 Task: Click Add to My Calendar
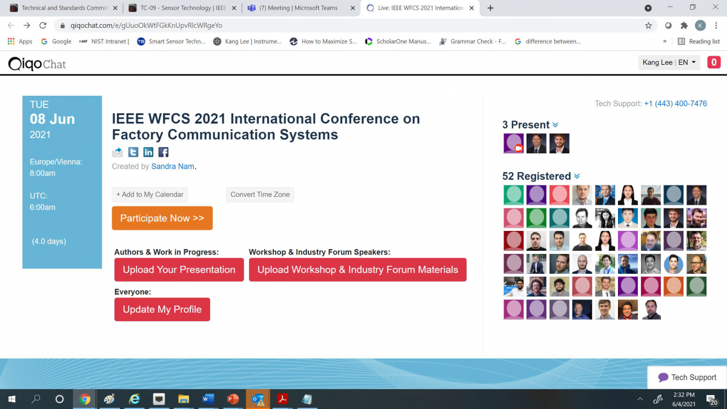[150, 195]
